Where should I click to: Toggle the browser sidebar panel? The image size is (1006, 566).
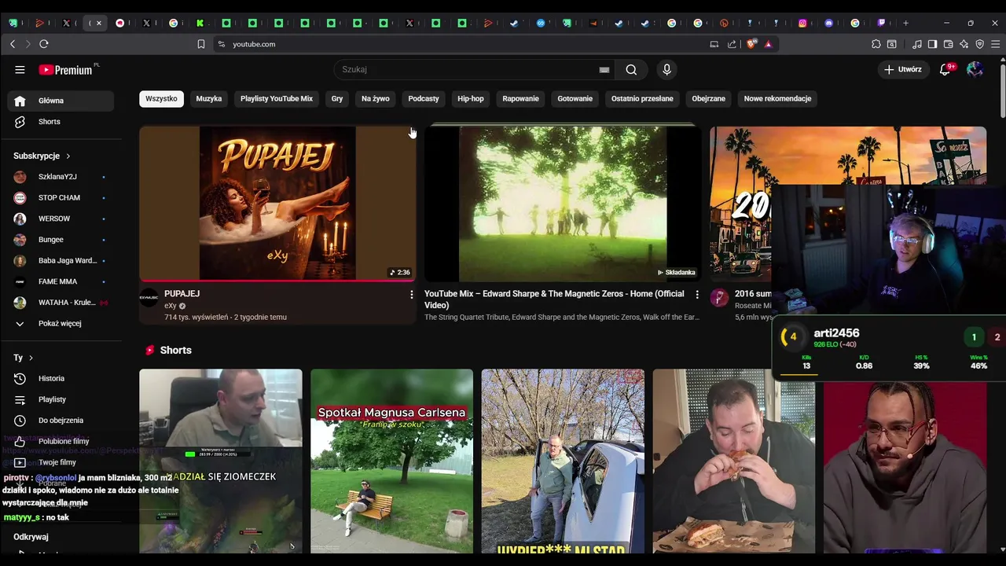tap(933, 44)
